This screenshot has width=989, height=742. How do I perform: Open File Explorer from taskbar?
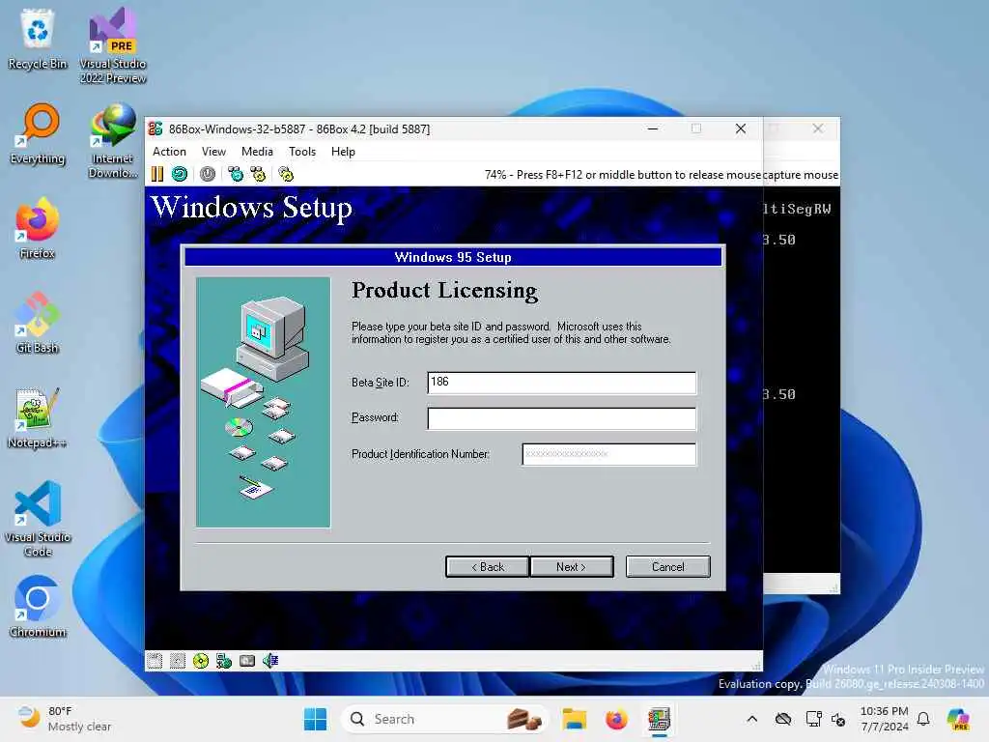point(574,719)
